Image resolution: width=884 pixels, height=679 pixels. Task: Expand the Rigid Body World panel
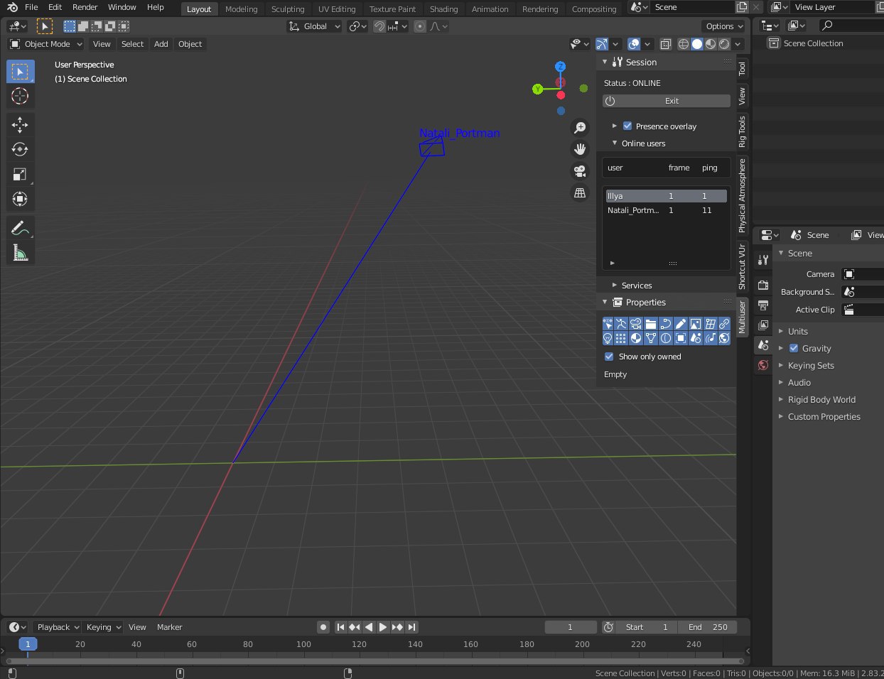[x=821, y=400]
